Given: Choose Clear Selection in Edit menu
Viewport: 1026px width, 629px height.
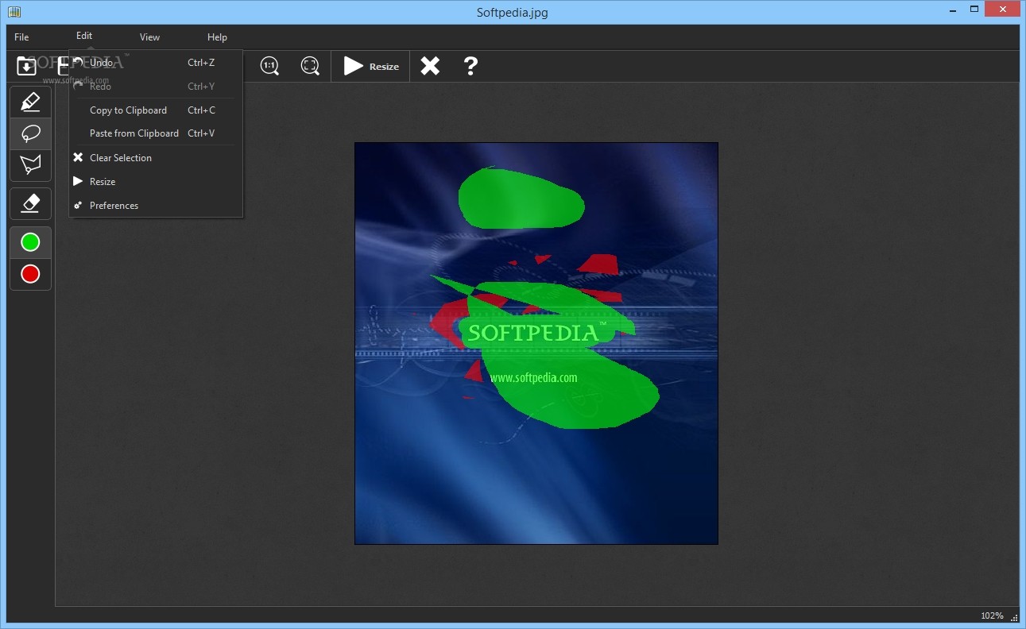Looking at the screenshot, I should [156, 158].
